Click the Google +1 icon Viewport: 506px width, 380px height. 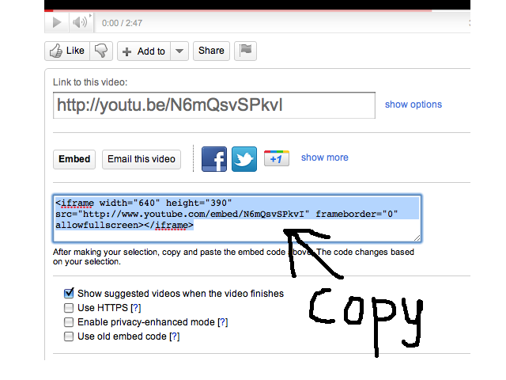pos(276,158)
